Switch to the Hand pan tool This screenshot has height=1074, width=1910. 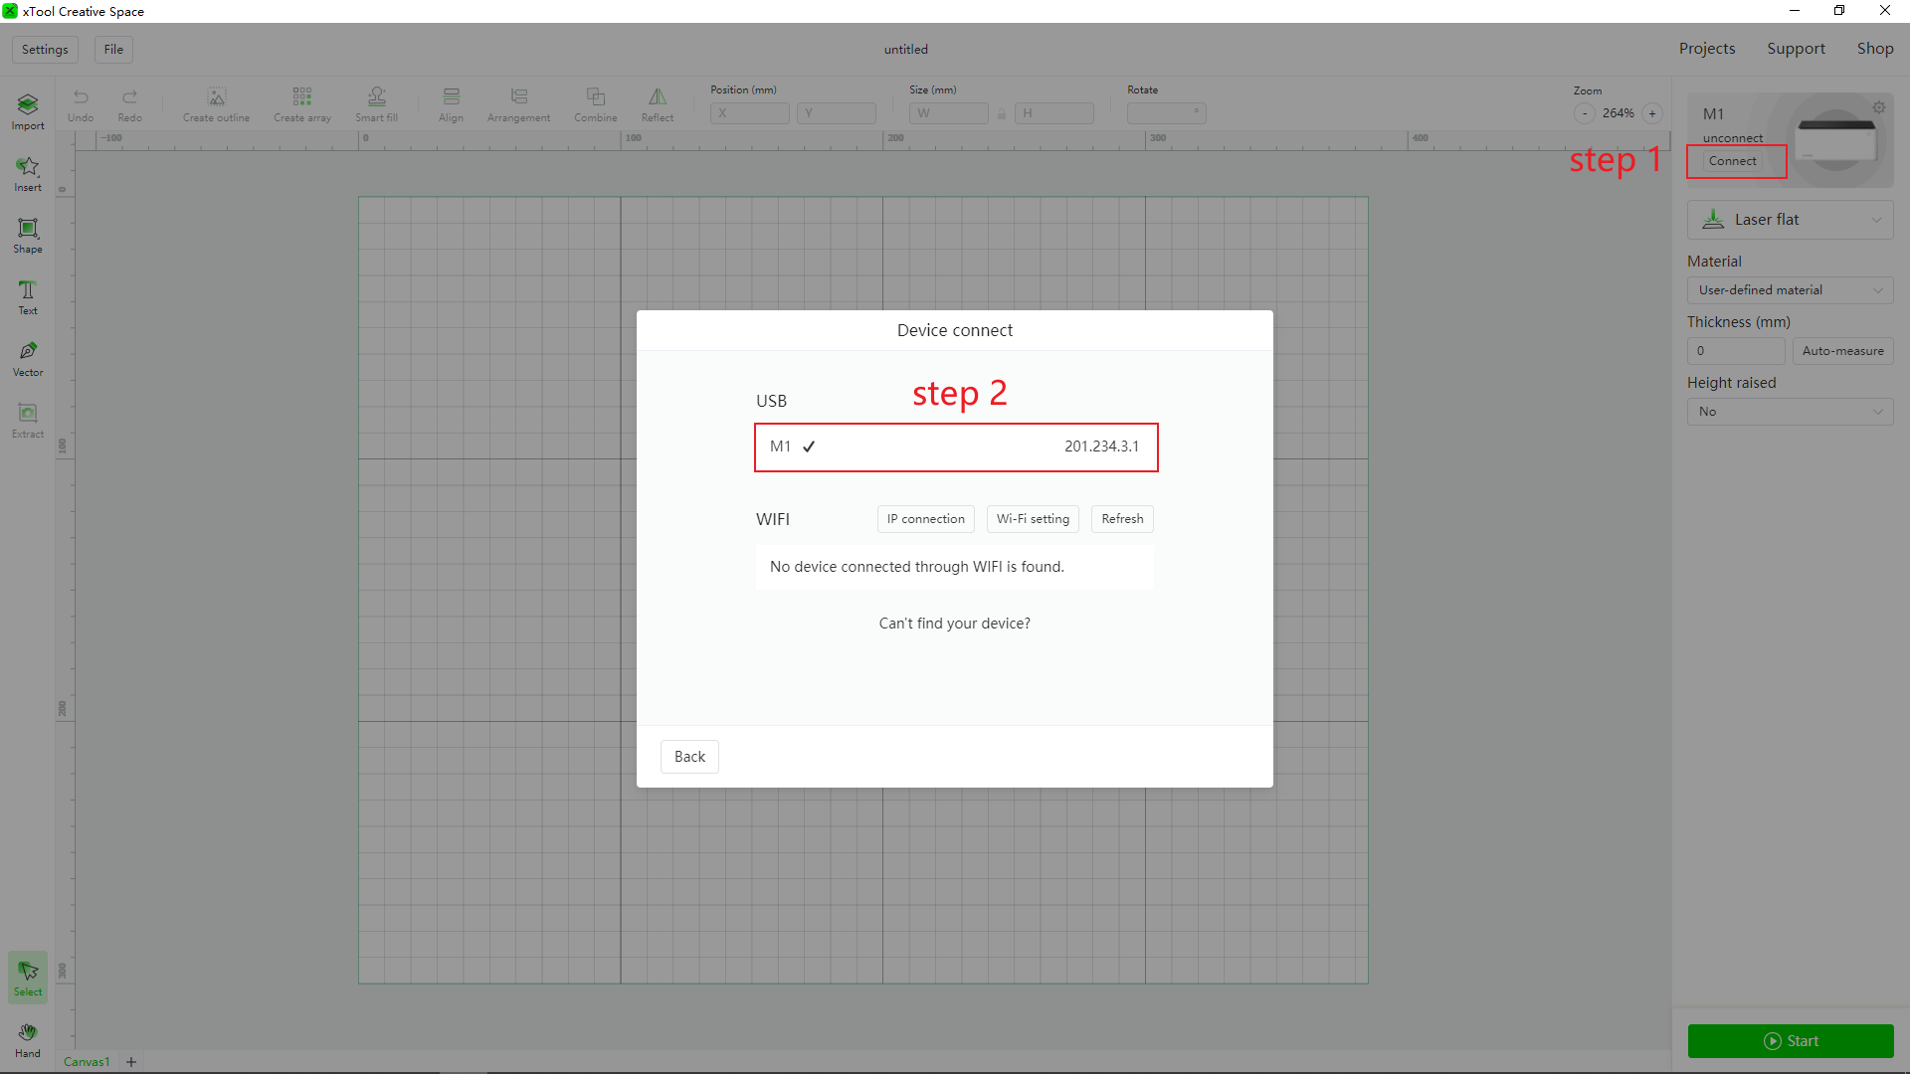click(28, 1039)
